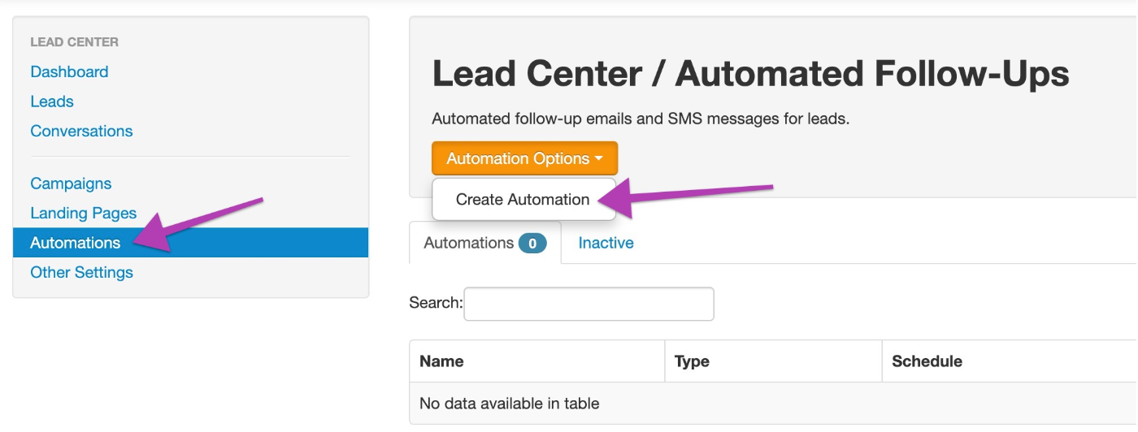The height and width of the screenshot is (432, 1138).
Task: Click the blue count badge on the Automations tab
Action: click(532, 243)
